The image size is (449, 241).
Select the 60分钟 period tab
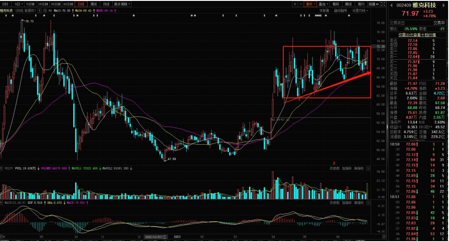(68, 4)
